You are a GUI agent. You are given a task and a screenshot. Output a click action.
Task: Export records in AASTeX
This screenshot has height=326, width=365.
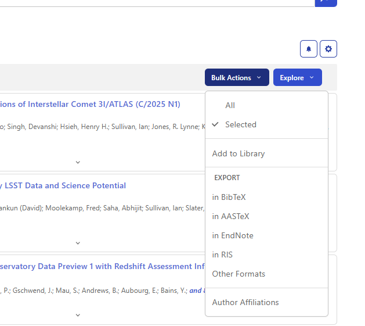230,216
